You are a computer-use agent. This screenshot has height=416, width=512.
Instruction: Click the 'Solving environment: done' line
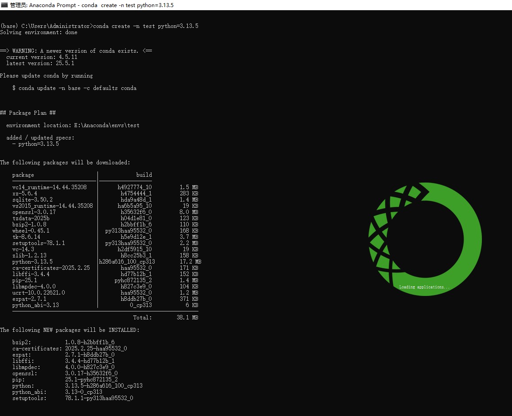point(39,32)
